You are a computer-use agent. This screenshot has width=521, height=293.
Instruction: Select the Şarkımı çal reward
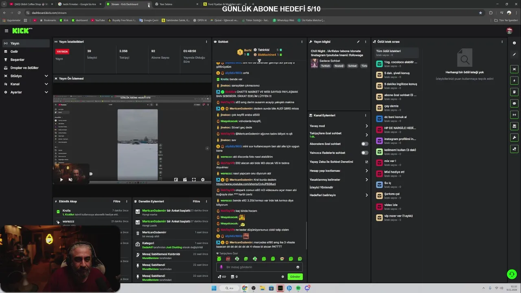tap(397, 196)
